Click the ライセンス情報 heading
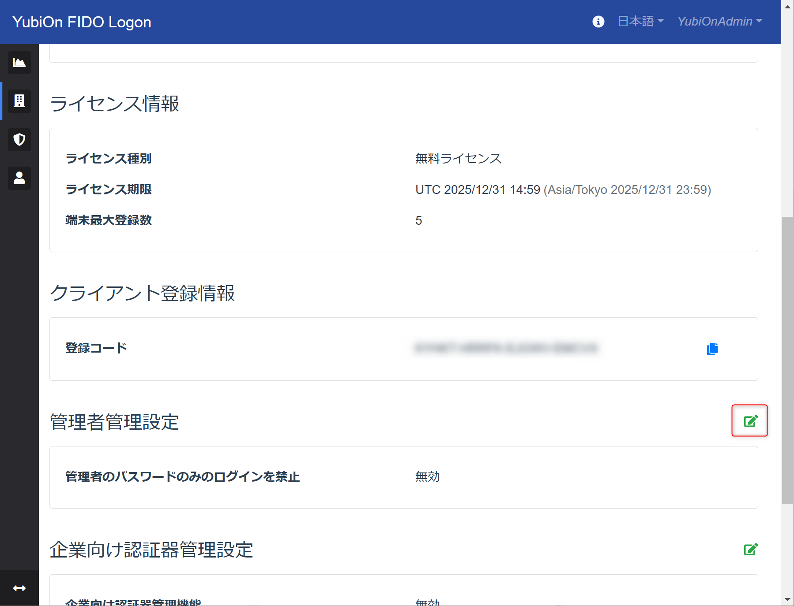Image resolution: width=794 pixels, height=606 pixels. [115, 104]
